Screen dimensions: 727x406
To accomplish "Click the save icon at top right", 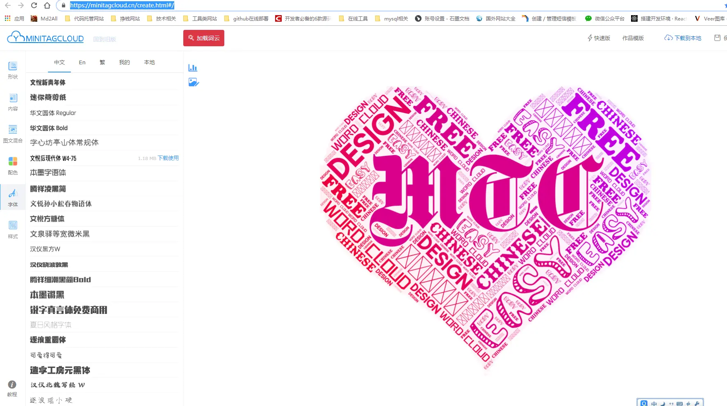I will coord(717,38).
